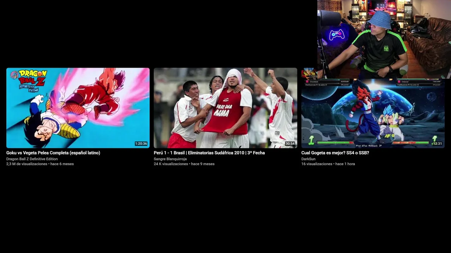This screenshot has height=253, width=451.
Task: Open the Gogeta SS4 vs SSB thumbnail
Action: coord(373,112)
